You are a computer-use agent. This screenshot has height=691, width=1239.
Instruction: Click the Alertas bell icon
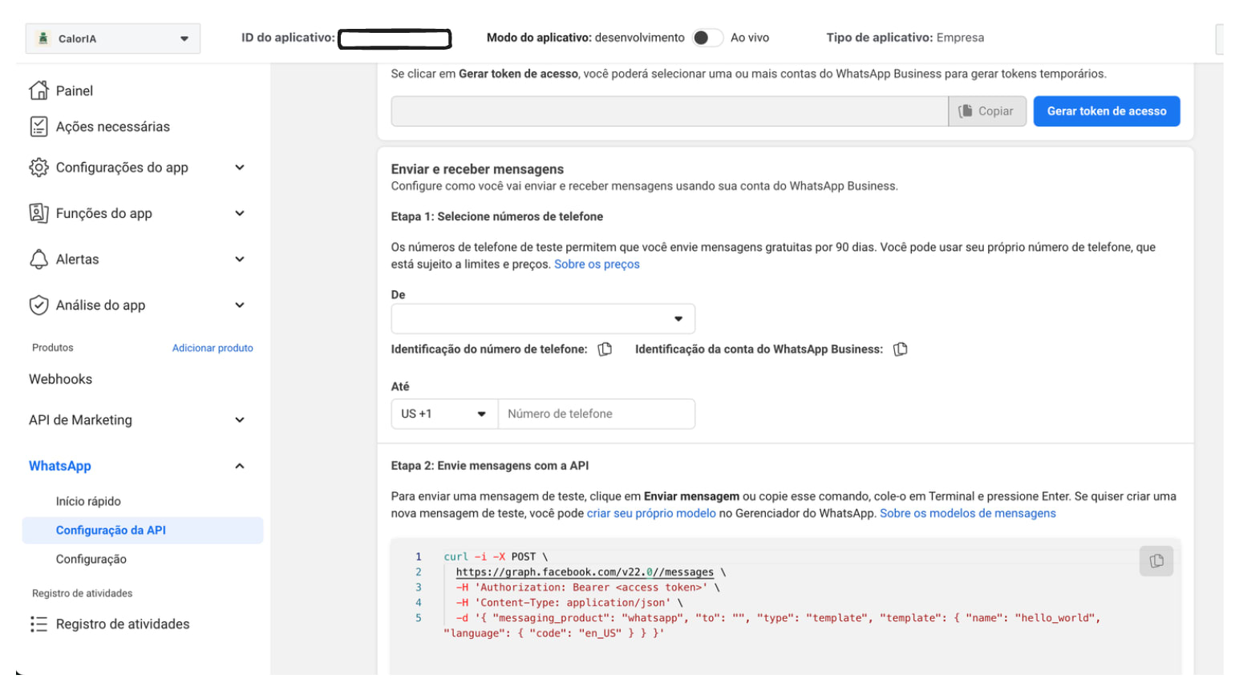(38, 259)
